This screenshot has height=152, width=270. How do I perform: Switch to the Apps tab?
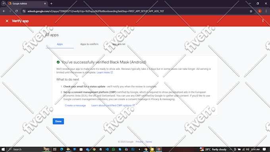coord(60,44)
